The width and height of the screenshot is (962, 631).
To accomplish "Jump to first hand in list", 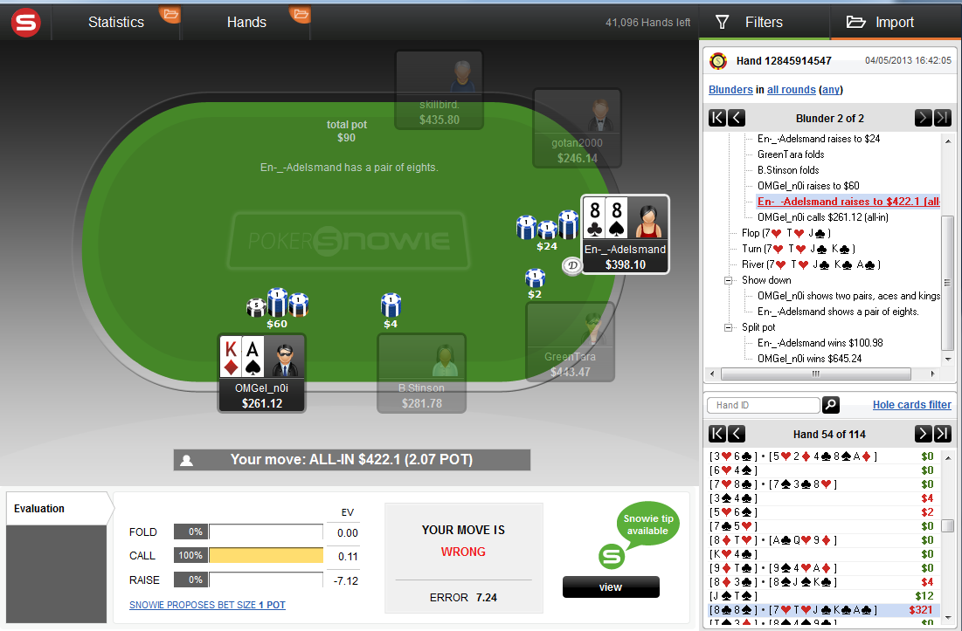I will pyautogui.click(x=717, y=434).
